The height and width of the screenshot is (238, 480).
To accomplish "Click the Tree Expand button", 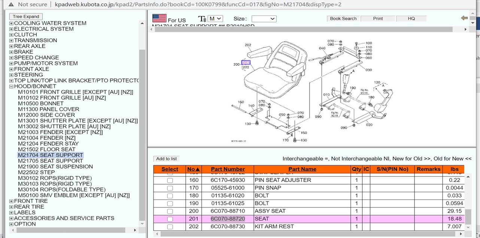I will pyautogui.click(x=26, y=16).
